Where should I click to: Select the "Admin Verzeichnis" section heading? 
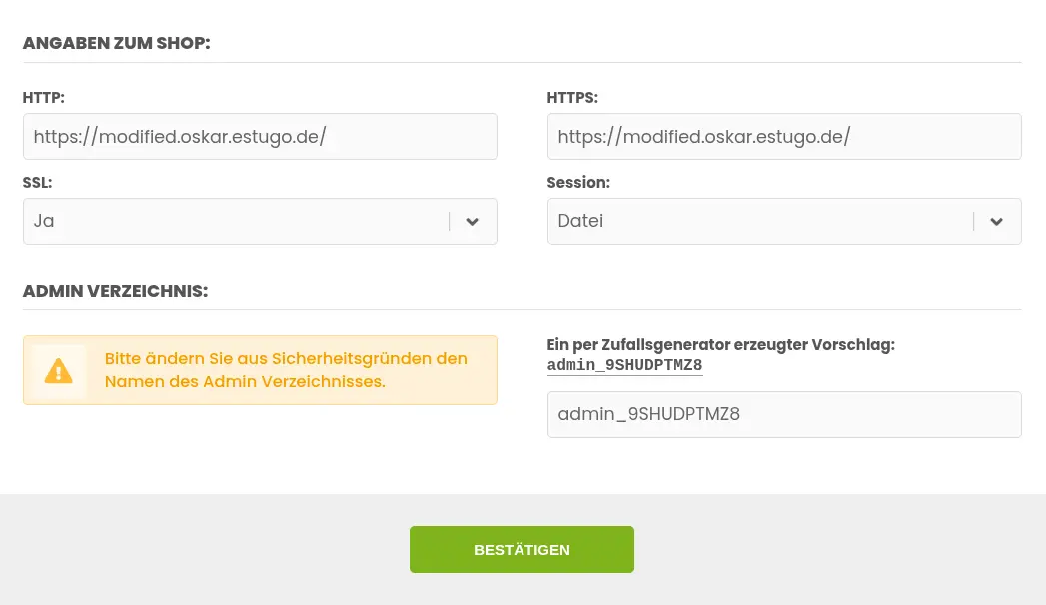[115, 291]
